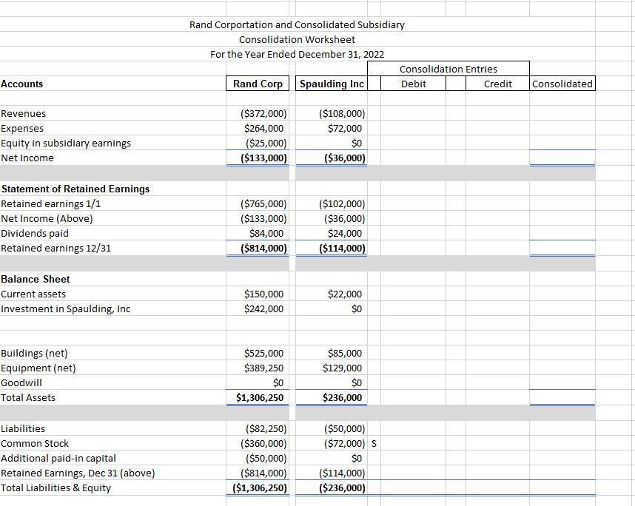Select Spaulding equipment $129,000
This screenshot has height=506, width=635.
pos(342,368)
